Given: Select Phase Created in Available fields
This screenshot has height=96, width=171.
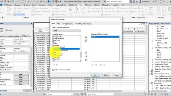Looking at the screenshot, I should pyautogui.click(x=58, y=37).
